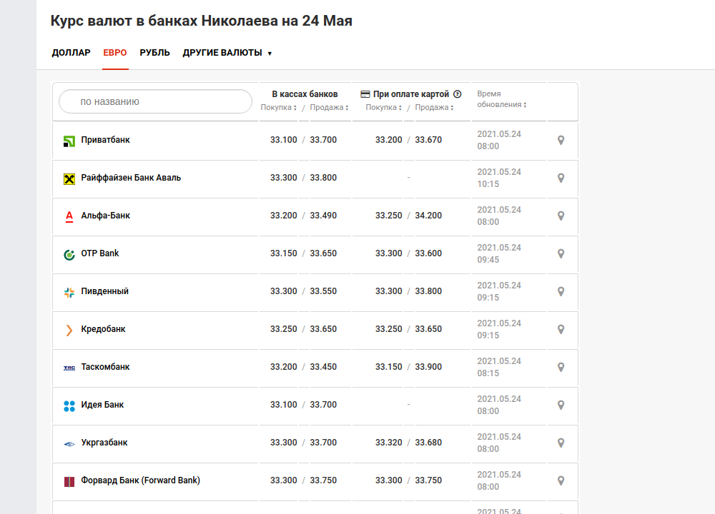The image size is (715, 514).
Task: Open the Райффайзен Банк Аваль link
Action: click(x=131, y=178)
